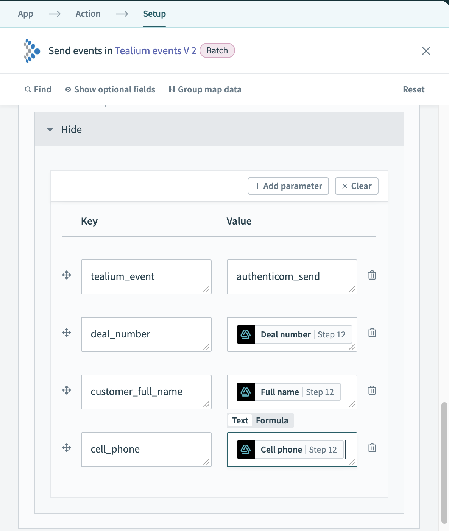Collapse the section using Hide triangle

coord(50,130)
